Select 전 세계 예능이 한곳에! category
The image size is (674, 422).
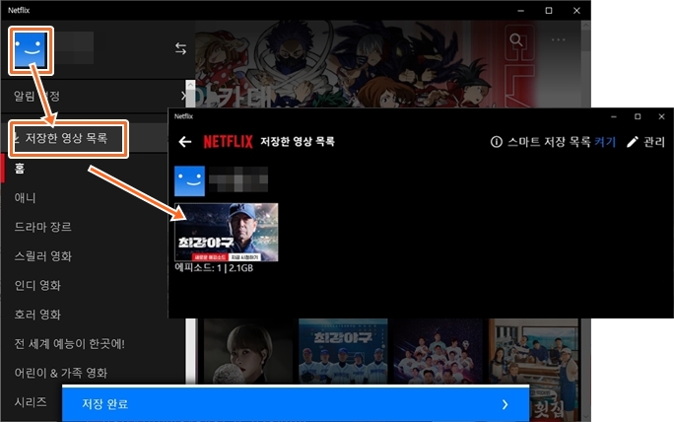click(x=70, y=344)
